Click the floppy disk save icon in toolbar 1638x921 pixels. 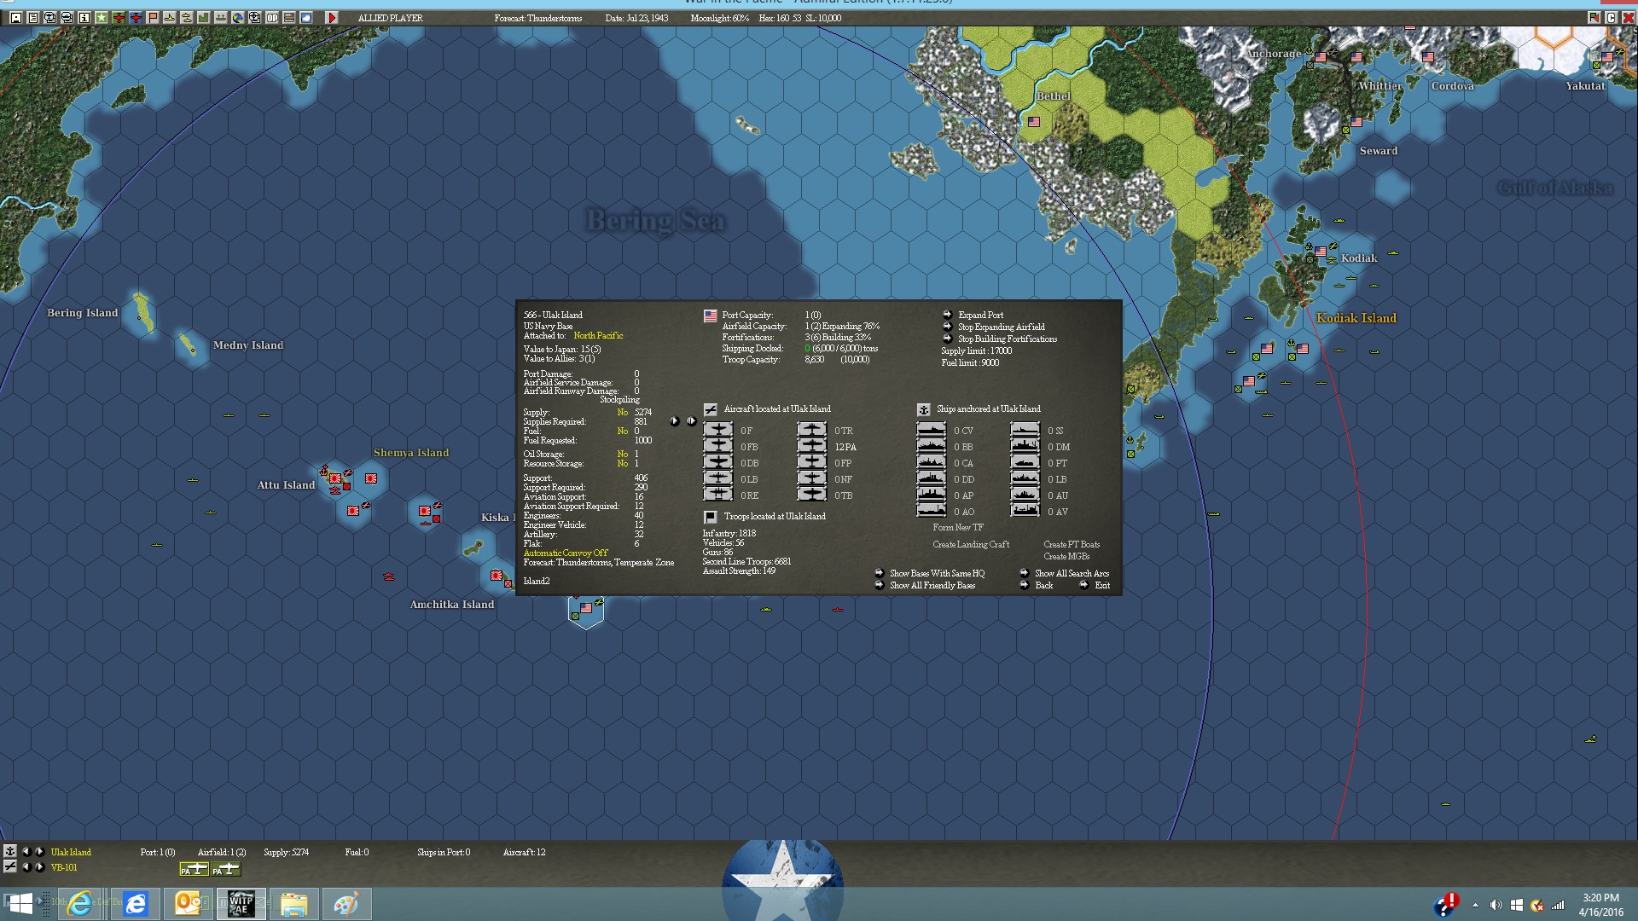point(16,18)
